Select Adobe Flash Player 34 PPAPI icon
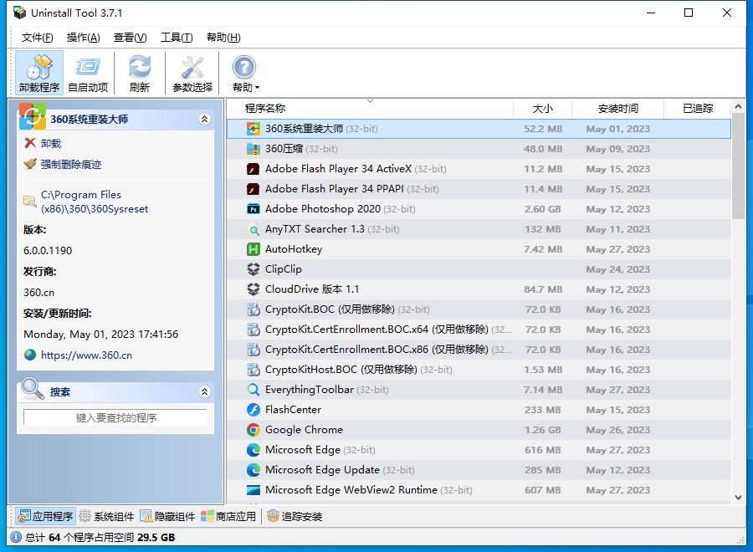The image size is (753, 552). [253, 189]
